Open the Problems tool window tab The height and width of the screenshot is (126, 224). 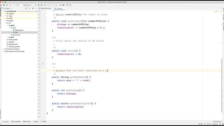click(16, 122)
